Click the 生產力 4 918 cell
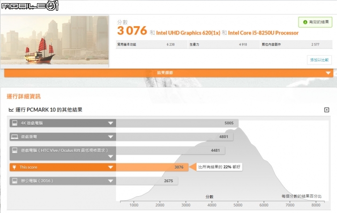Screen dimensions: 337x213 point(224,44)
